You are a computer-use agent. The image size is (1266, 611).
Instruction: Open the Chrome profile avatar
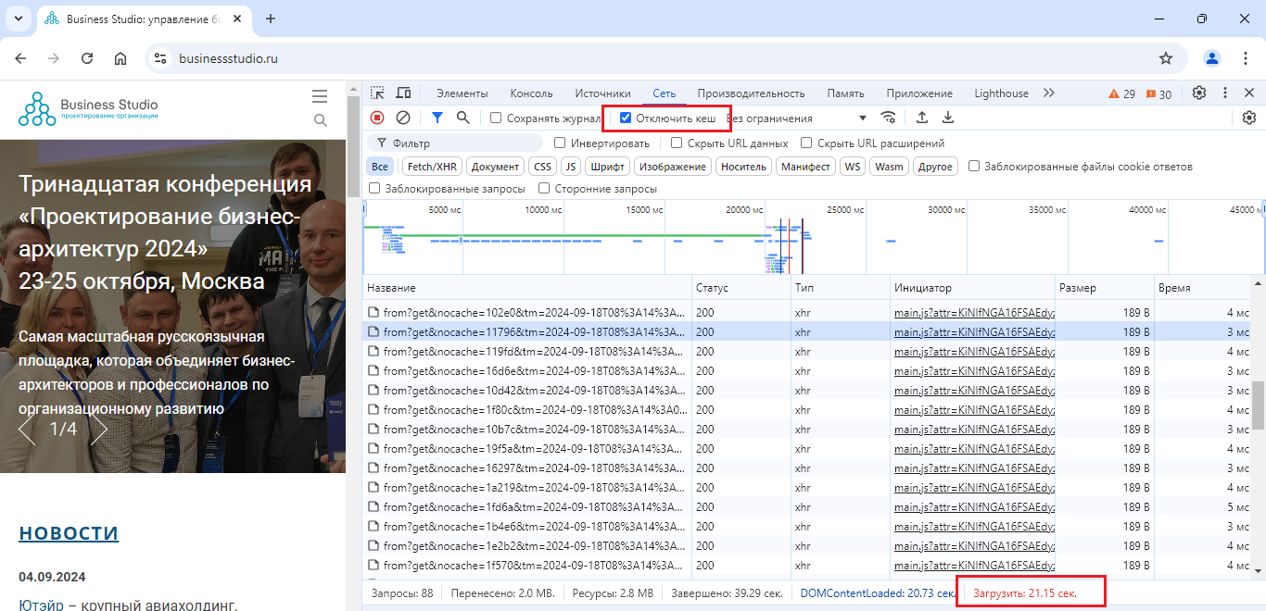(1212, 58)
